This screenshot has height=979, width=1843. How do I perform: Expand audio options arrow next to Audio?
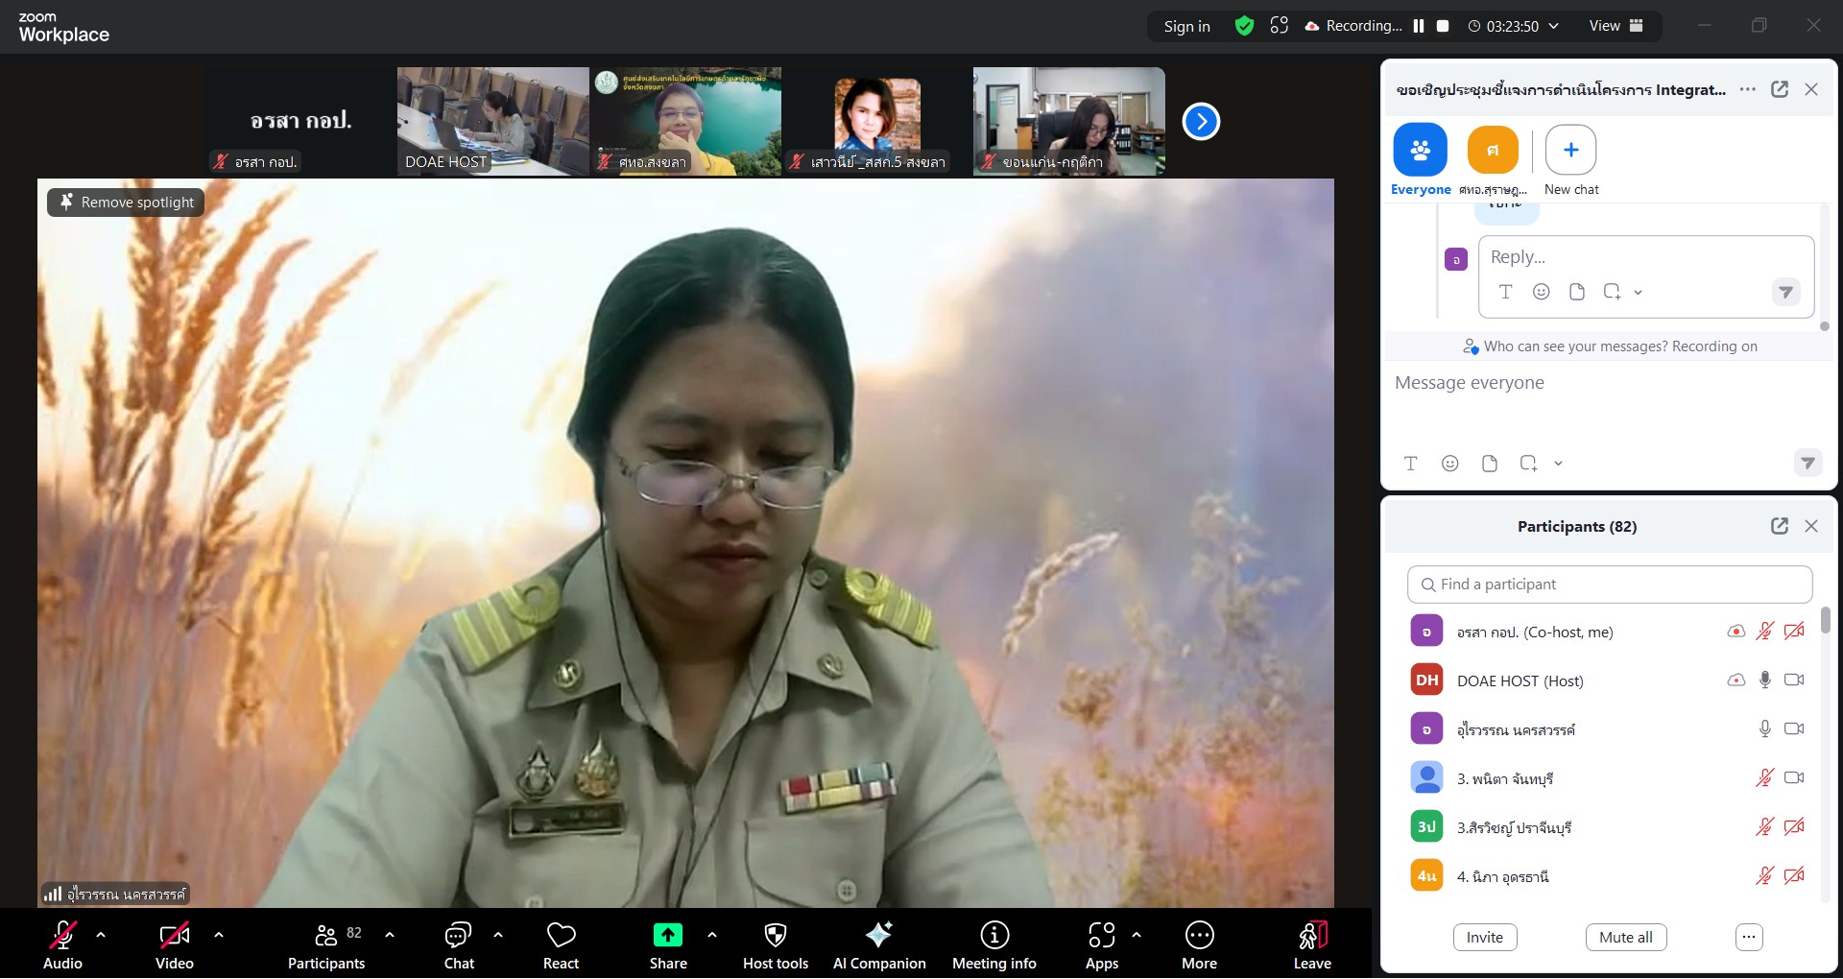pyautogui.click(x=101, y=934)
